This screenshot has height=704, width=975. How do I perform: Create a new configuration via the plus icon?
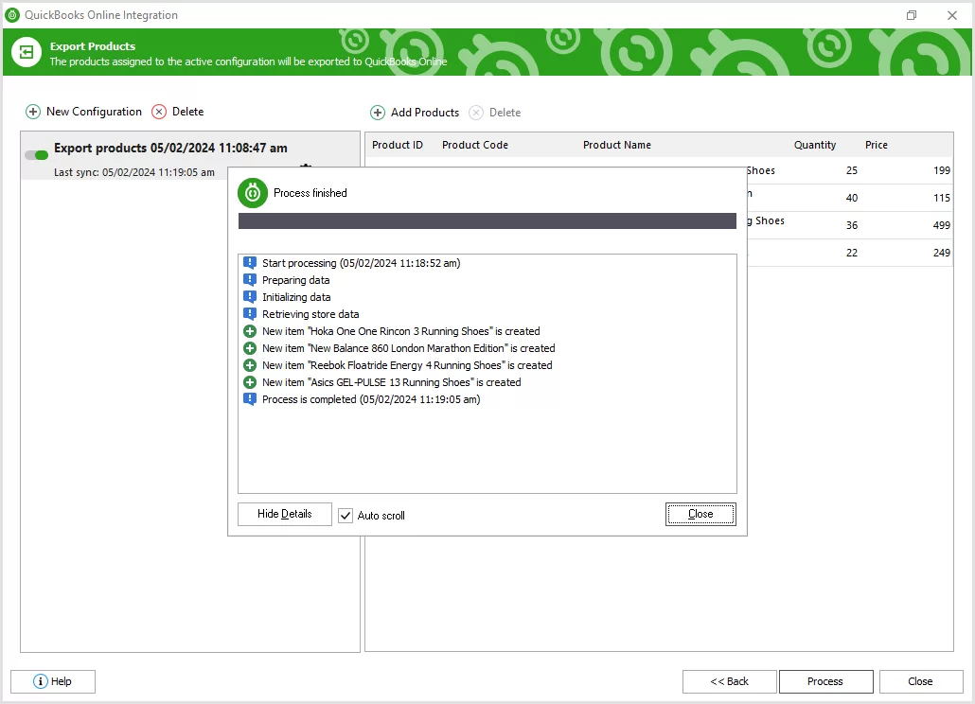[33, 112]
